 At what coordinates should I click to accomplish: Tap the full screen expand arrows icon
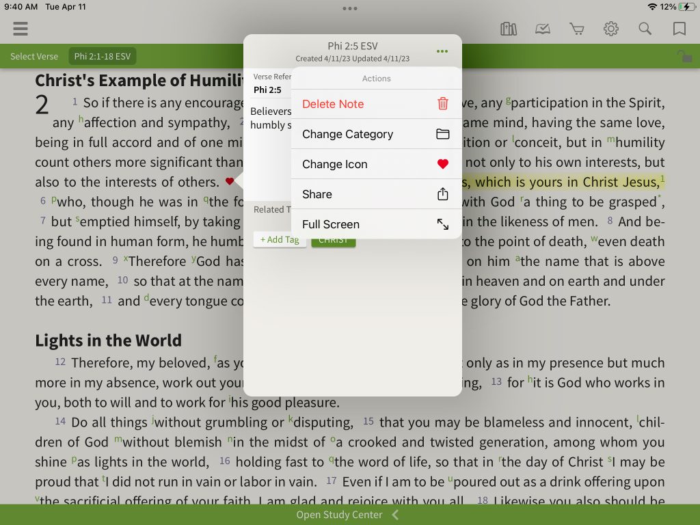tap(442, 224)
